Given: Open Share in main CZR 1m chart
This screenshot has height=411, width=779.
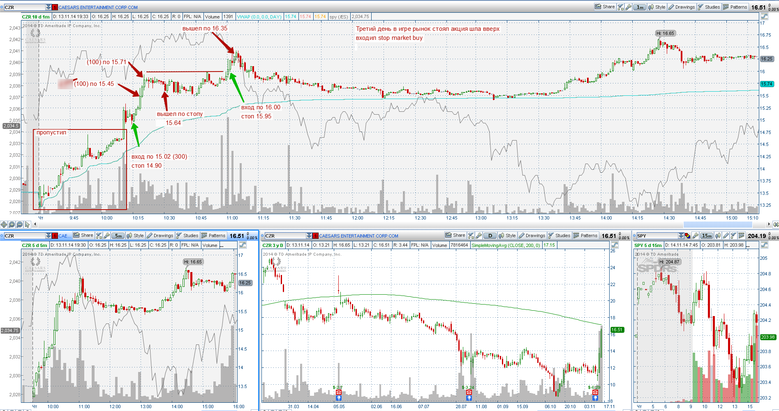Looking at the screenshot, I should [605, 7].
